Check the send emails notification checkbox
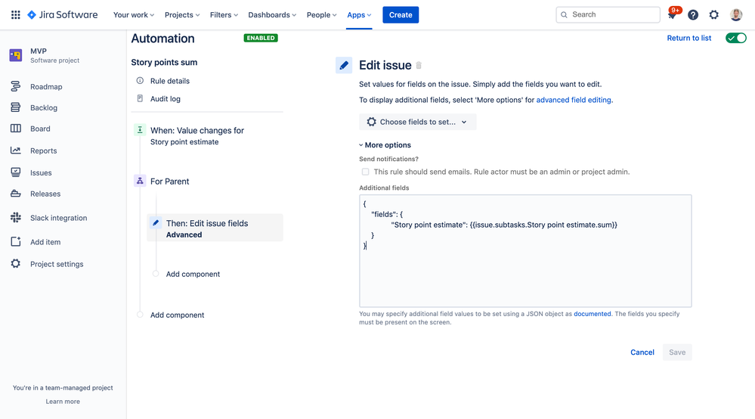 point(366,172)
